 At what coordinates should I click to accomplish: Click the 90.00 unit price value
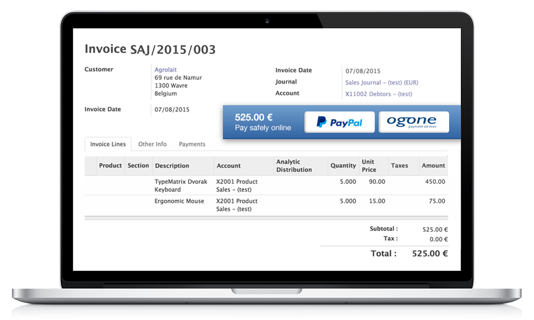click(377, 182)
